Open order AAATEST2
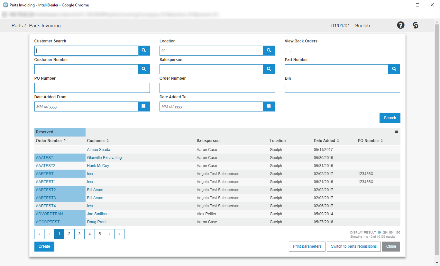This screenshot has height=266, width=440. tap(46, 166)
